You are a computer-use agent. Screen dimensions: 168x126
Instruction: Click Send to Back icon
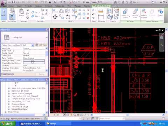135,14
